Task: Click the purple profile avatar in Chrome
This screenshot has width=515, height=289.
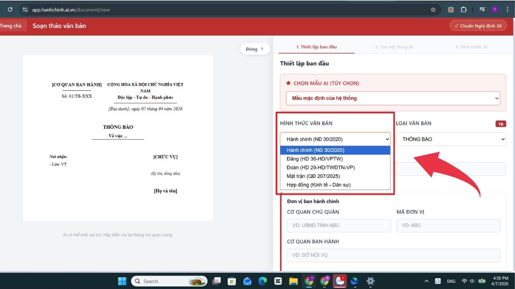Action: (x=495, y=9)
